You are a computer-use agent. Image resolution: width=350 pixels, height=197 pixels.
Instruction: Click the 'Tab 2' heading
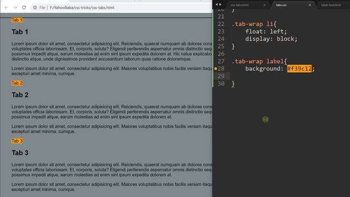tap(20, 95)
